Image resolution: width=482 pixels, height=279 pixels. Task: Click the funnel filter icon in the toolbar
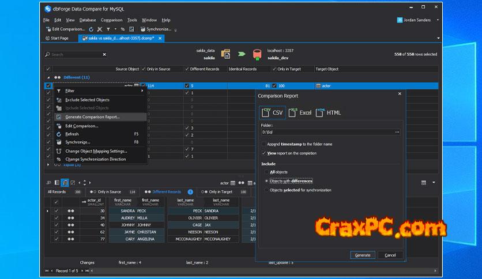[108, 29]
